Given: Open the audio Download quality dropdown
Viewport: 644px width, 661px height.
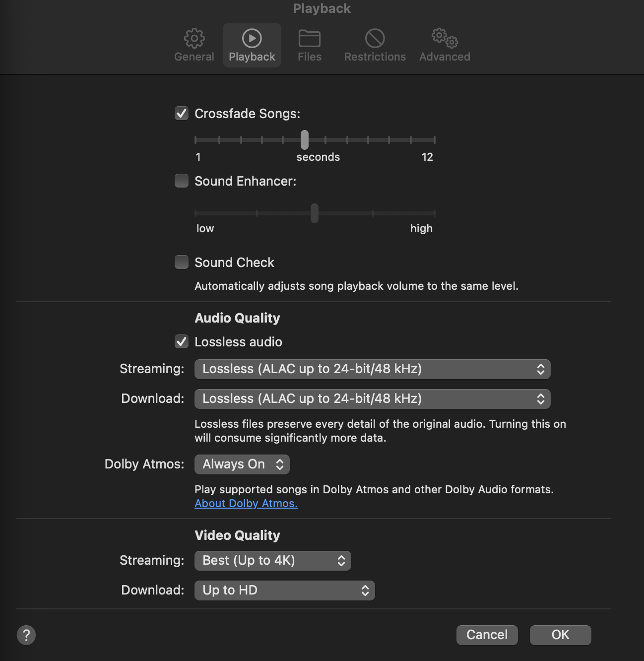Looking at the screenshot, I should click(373, 399).
